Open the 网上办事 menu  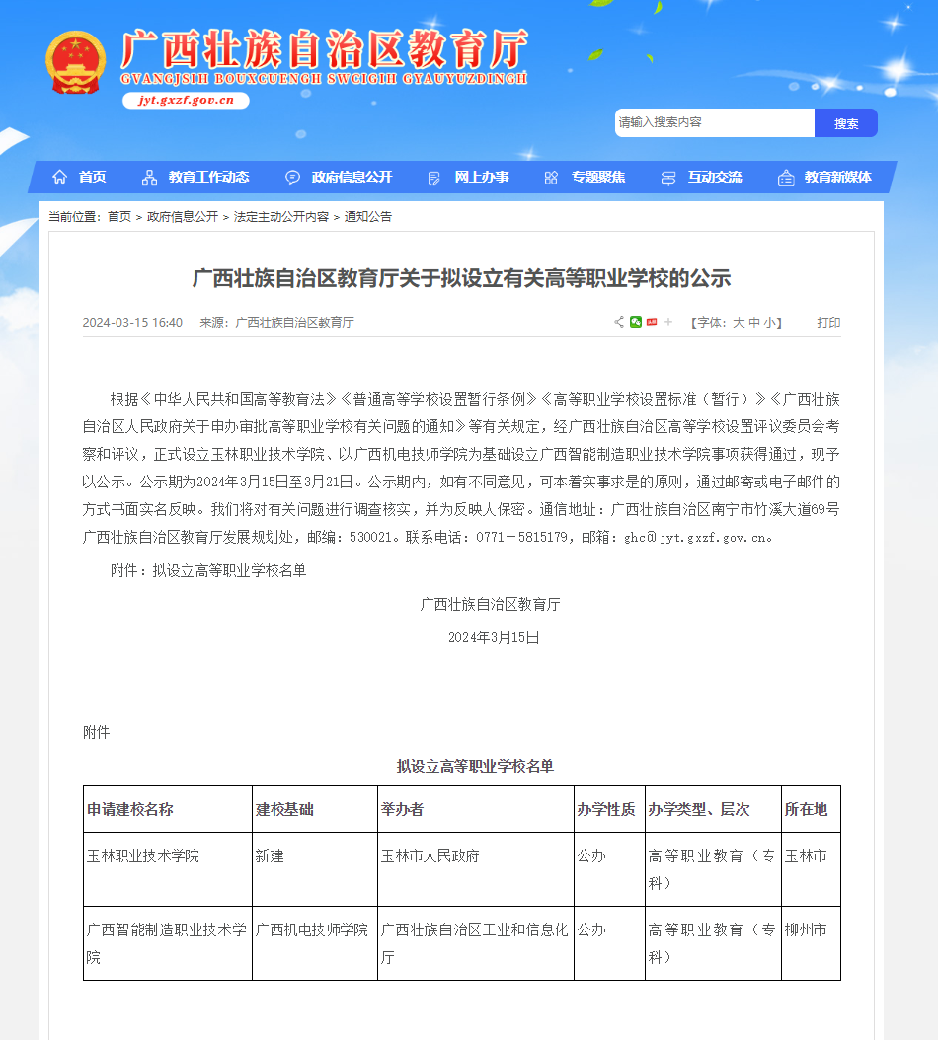tap(482, 177)
